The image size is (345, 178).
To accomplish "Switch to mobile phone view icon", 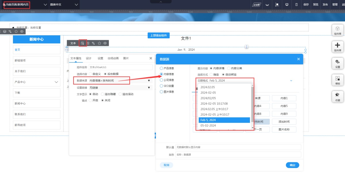I will click(296, 5).
